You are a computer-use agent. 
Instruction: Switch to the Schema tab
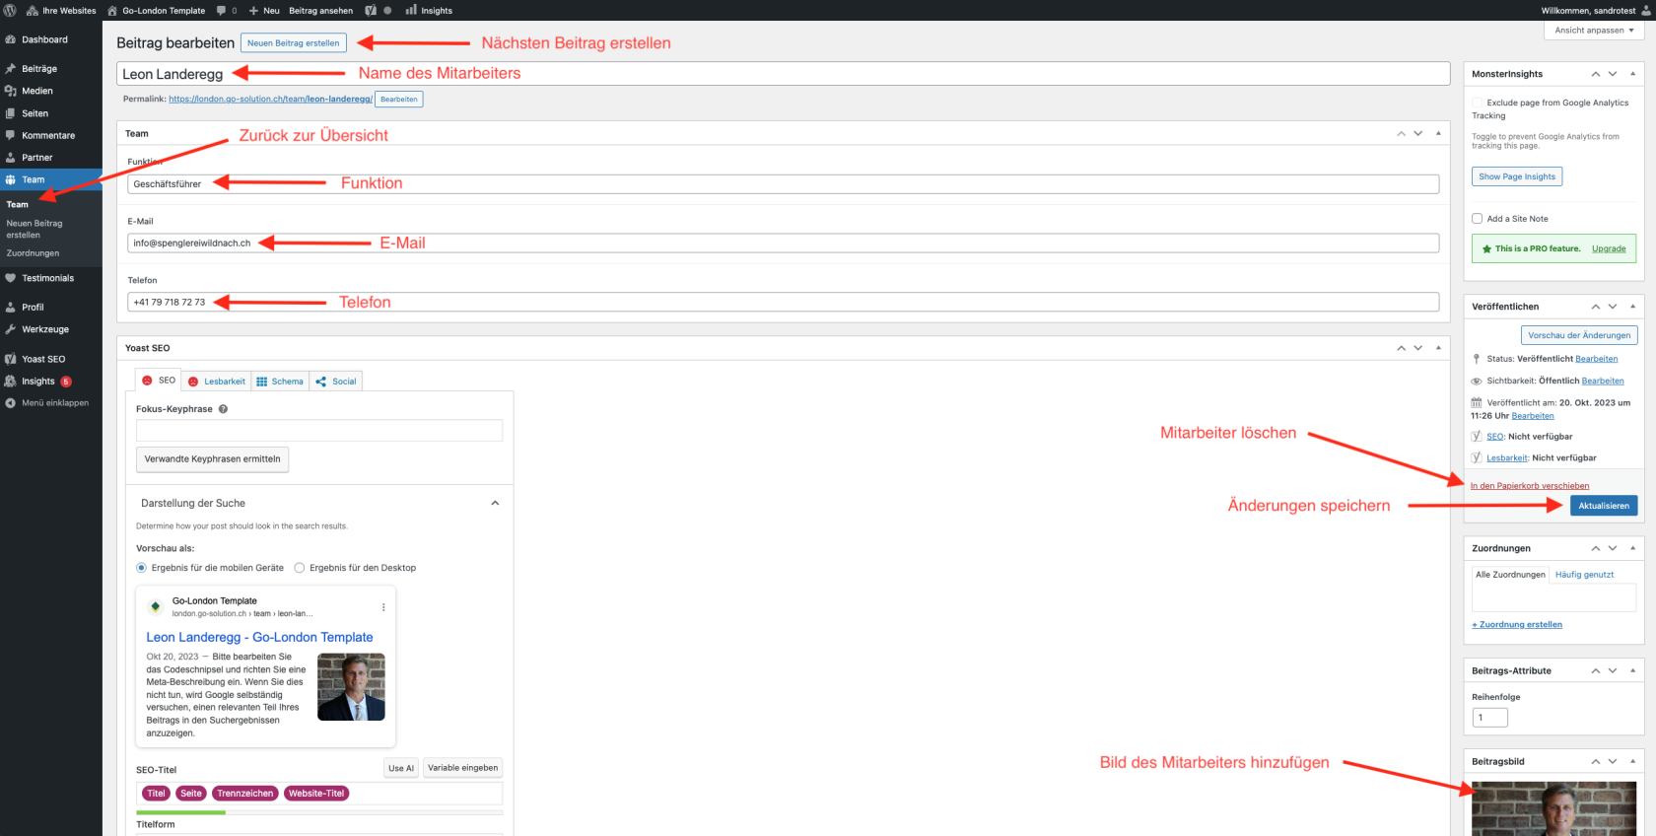click(x=280, y=382)
